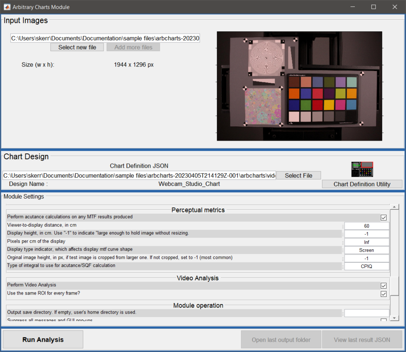Image resolution: width=406 pixels, height=352 pixels.
Task: Click the output save directory field
Action: pyautogui.click(x=366, y=313)
